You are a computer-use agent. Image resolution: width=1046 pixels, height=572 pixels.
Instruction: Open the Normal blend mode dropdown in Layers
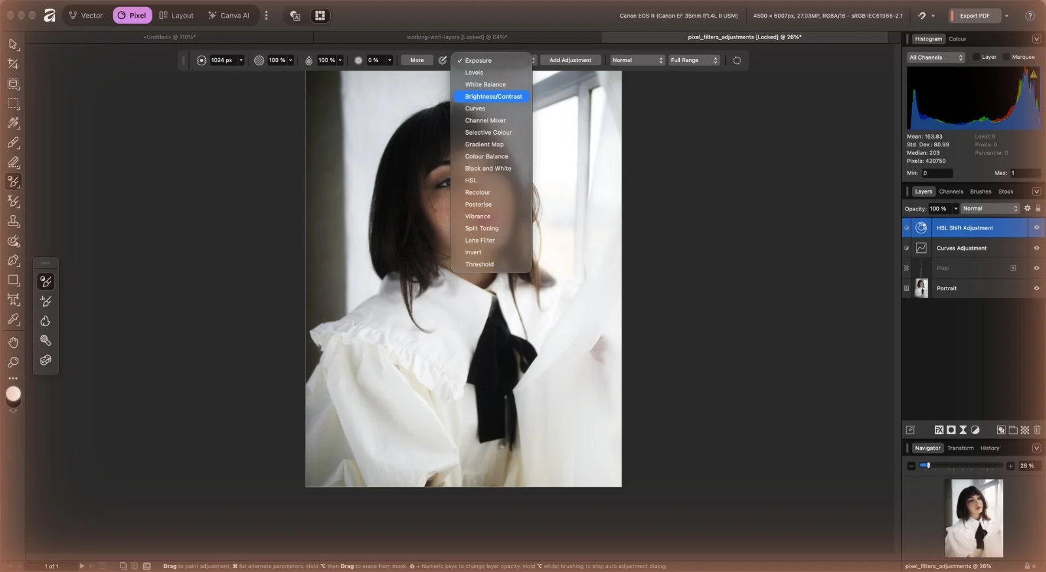pyautogui.click(x=990, y=209)
